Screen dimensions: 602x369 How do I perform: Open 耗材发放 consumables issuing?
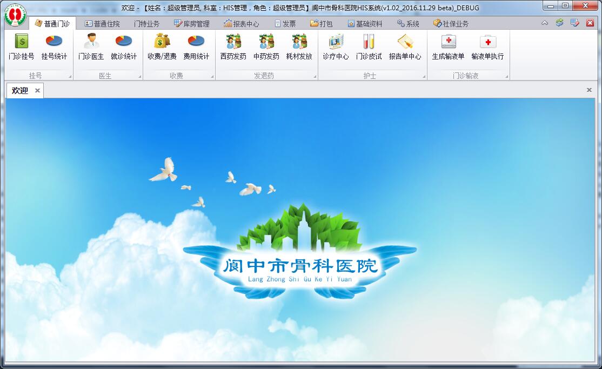299,47
